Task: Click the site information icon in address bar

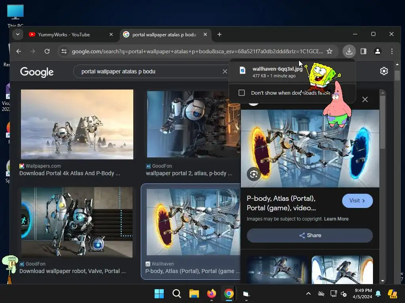Action: (x=64, y=51)
